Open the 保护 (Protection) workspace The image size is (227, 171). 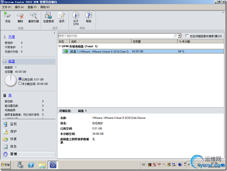[x=13, y=131]
